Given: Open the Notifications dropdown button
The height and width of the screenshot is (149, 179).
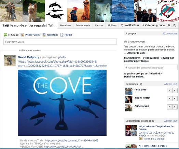Looking at the screenshot, I should [130, 25].
